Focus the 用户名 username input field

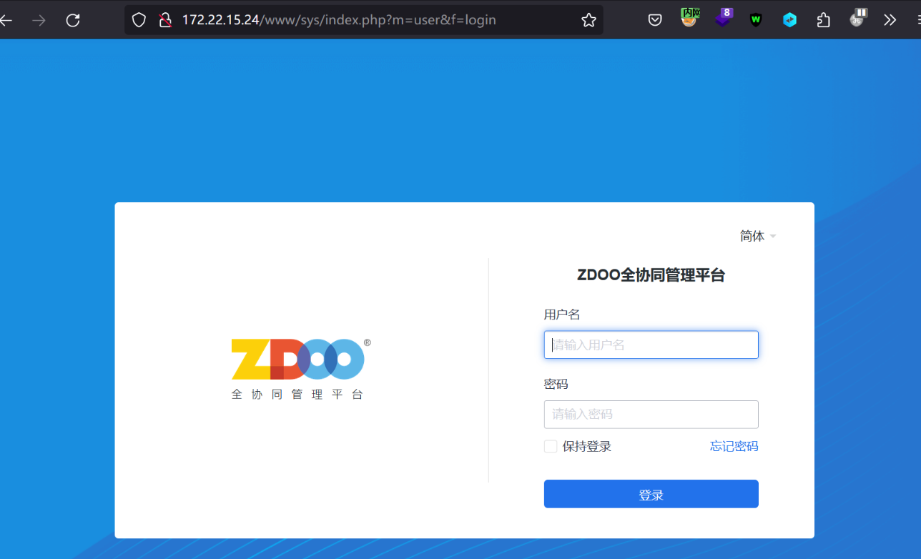pyautogui.click(x=651, y=345)
